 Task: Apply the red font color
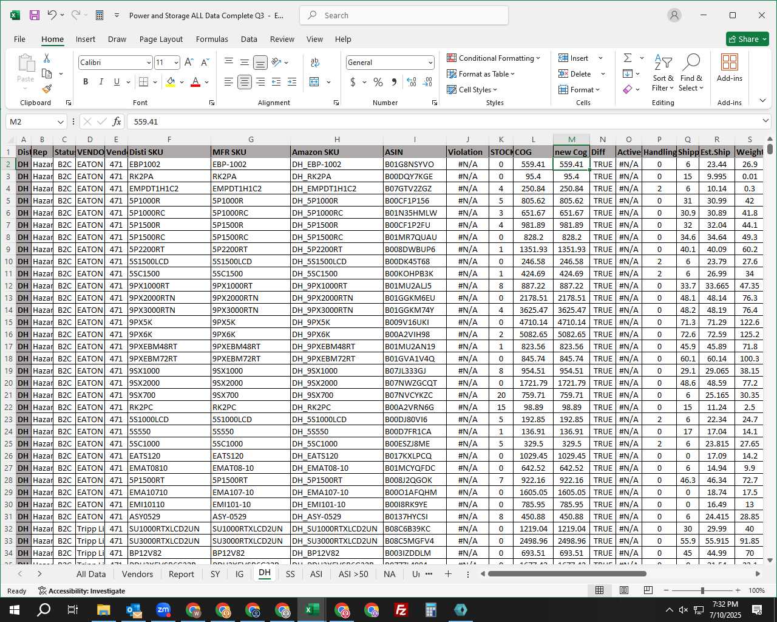195,81
